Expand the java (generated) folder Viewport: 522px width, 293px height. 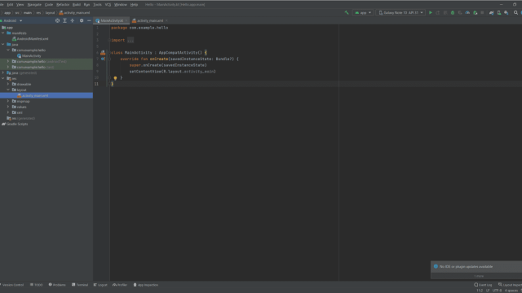3,72
